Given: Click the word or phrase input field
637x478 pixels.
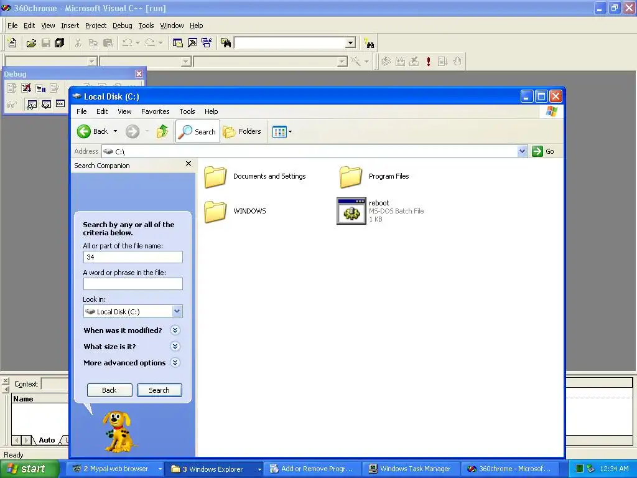Looking at the screenshot, I should tap(133, 284).
